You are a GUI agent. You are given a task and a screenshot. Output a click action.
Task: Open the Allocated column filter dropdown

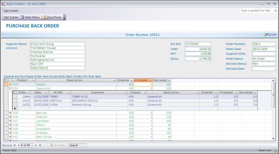point(151,80)
